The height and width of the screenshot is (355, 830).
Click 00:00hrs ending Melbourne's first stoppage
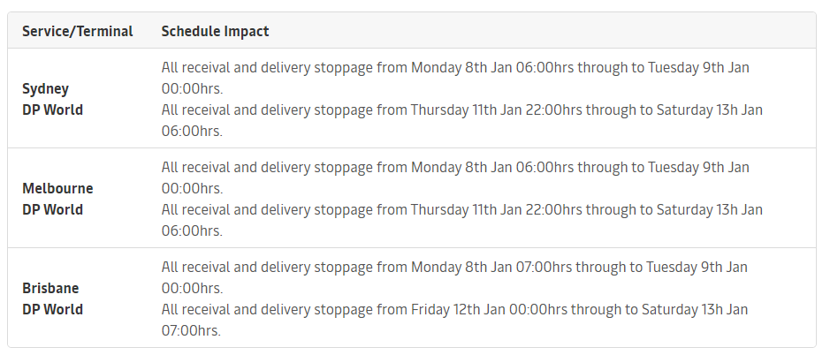click(192, 188)
